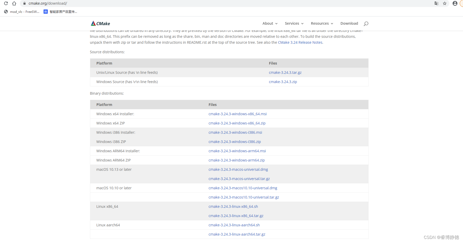Download cmake-3.24.3-windows-i386.msi
The width and height of the screenshot is (463, 242).
[235, 132]
